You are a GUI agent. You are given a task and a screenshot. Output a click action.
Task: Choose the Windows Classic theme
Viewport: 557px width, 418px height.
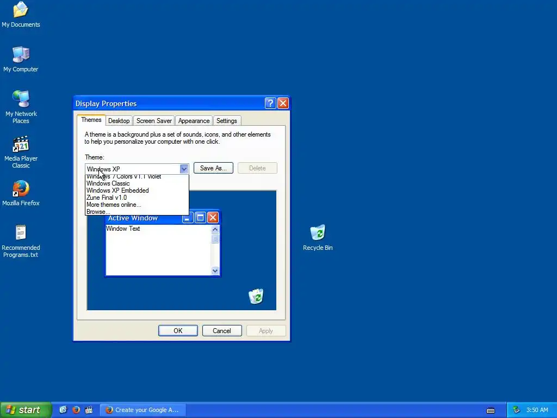tap(137, 183)
